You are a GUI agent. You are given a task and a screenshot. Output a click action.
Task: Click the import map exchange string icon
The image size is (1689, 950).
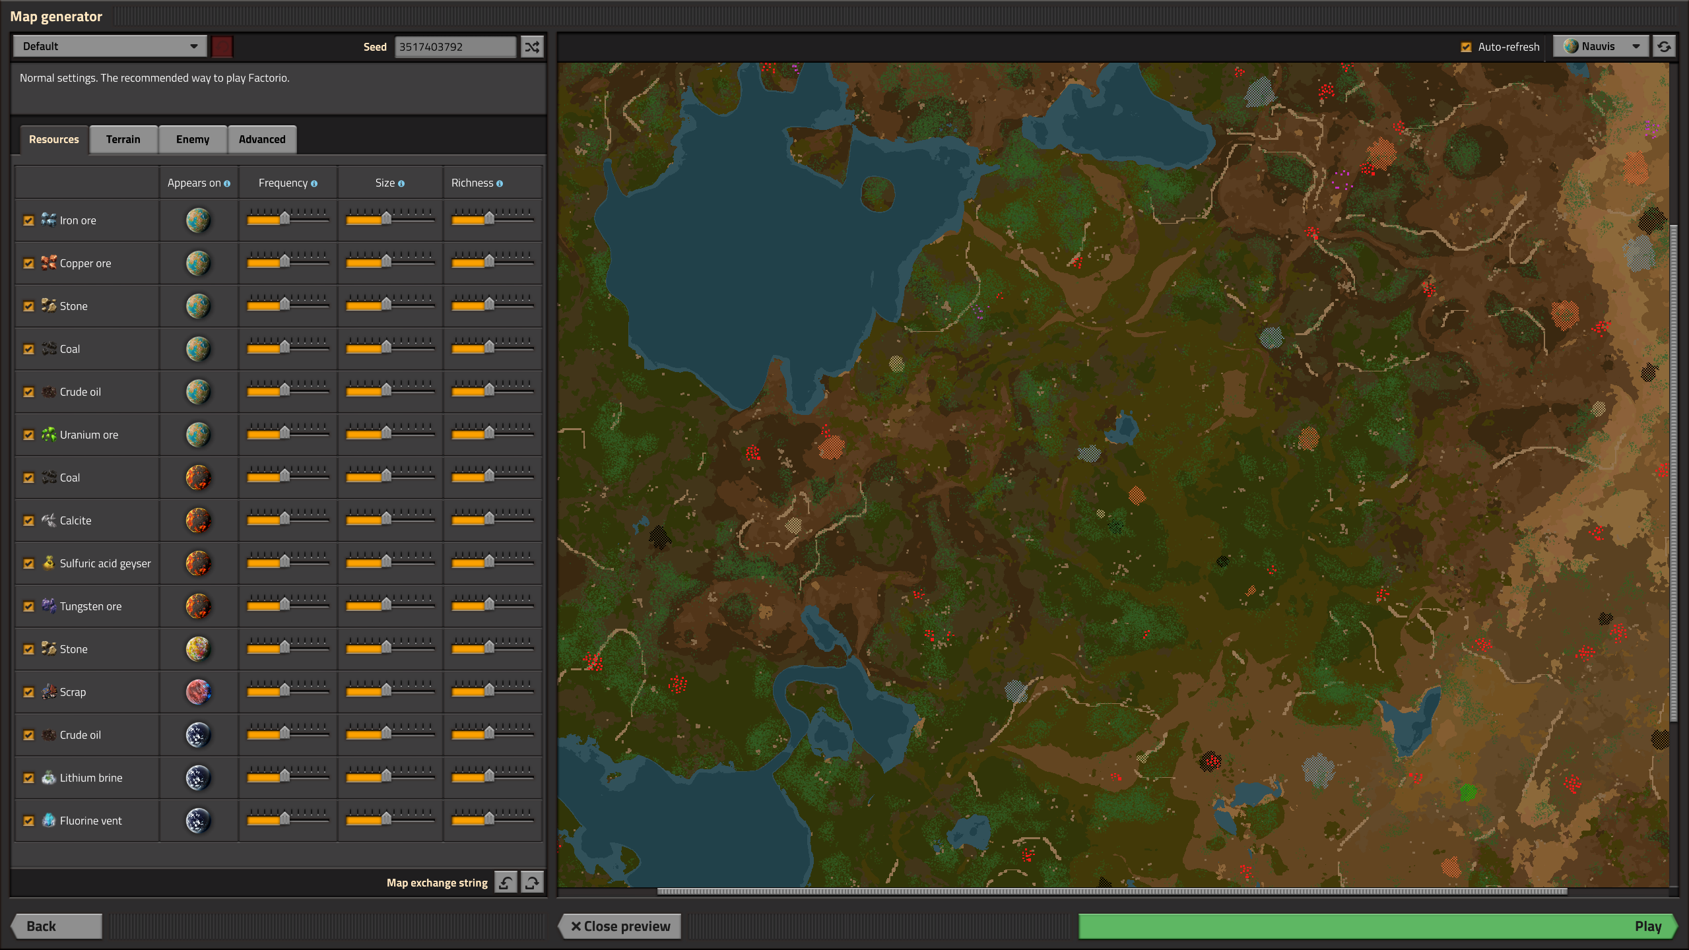click(x=506, y=882)
